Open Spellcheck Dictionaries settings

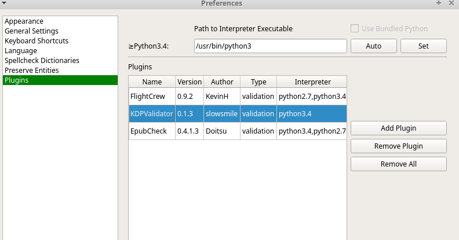tap(42, 61)
